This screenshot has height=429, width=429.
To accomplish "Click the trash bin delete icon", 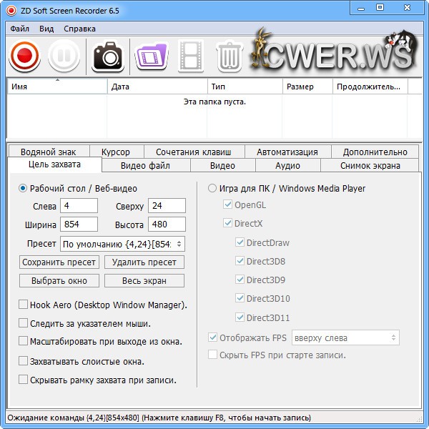I will click(x=230, y=56).
